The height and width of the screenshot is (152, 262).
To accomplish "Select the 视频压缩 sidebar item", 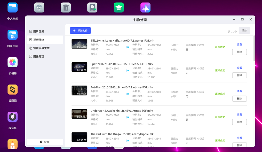I will pos(45,40).
